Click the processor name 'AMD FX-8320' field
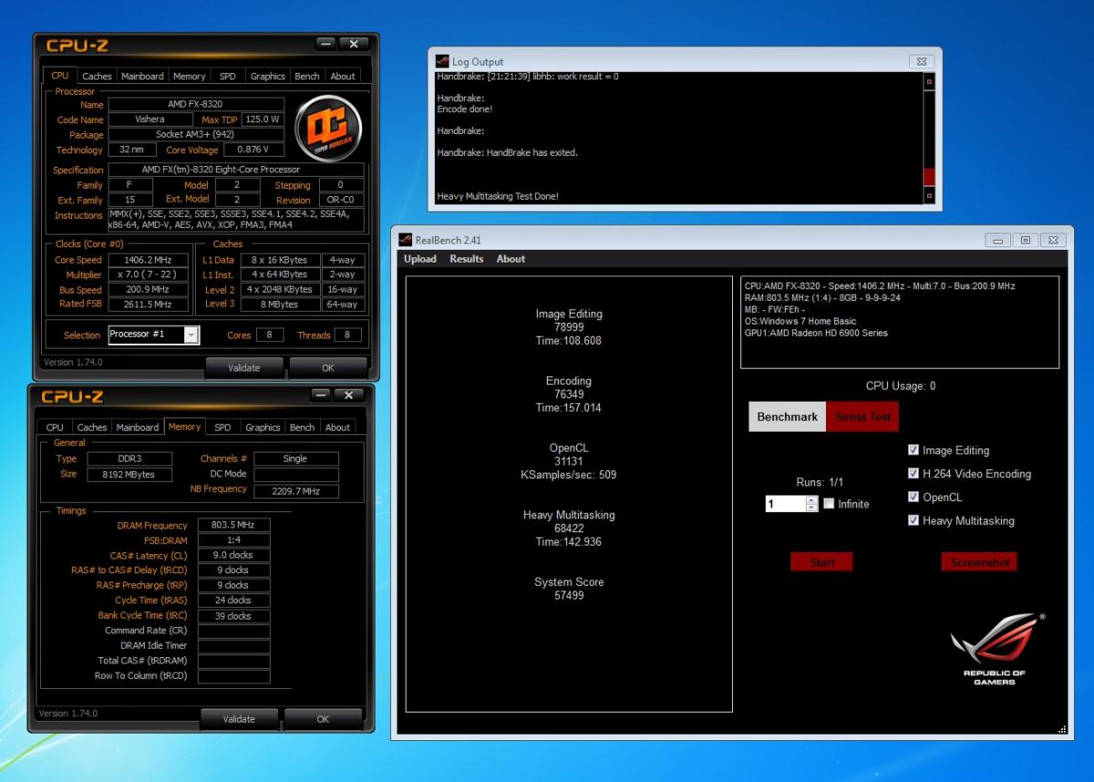 (x=196, y=104)
